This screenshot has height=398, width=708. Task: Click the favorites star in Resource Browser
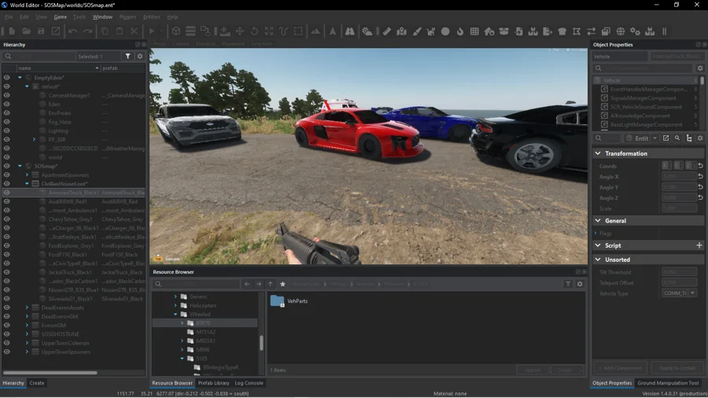click(x=282, y=284)
